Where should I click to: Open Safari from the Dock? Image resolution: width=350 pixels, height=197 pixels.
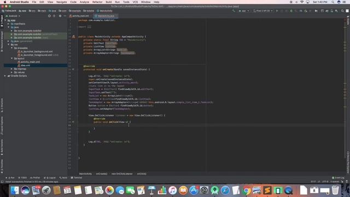click(x=225, y=190)
